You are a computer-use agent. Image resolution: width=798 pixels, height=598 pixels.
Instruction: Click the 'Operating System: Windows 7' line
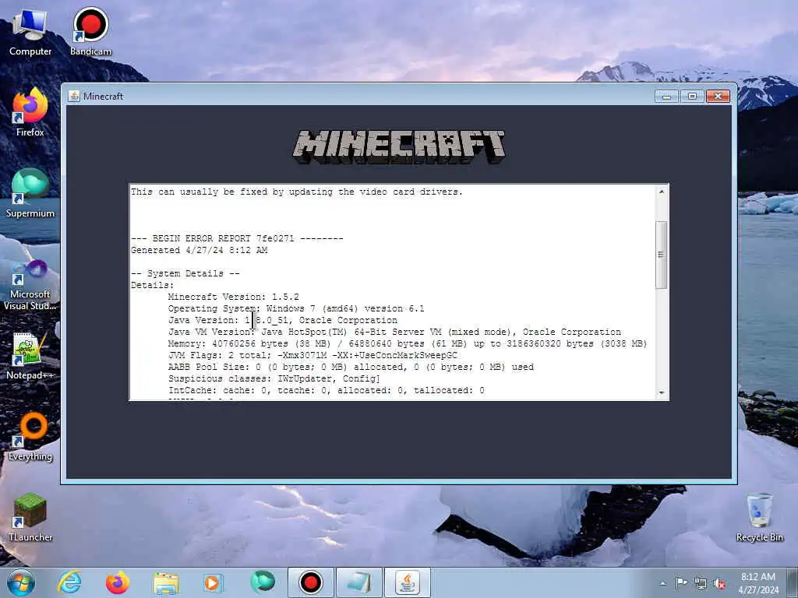tap(296, 308)
